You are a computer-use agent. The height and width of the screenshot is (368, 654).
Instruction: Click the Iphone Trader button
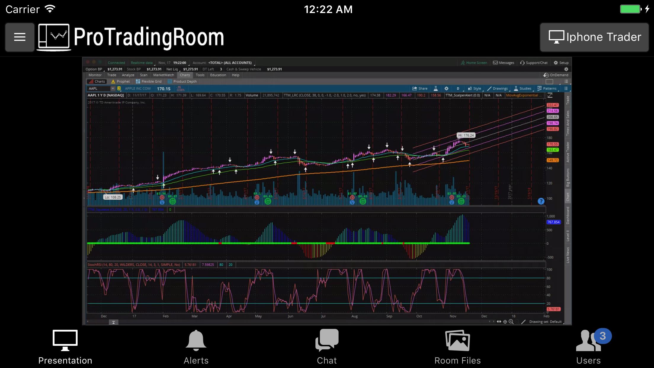pos(594,37)
